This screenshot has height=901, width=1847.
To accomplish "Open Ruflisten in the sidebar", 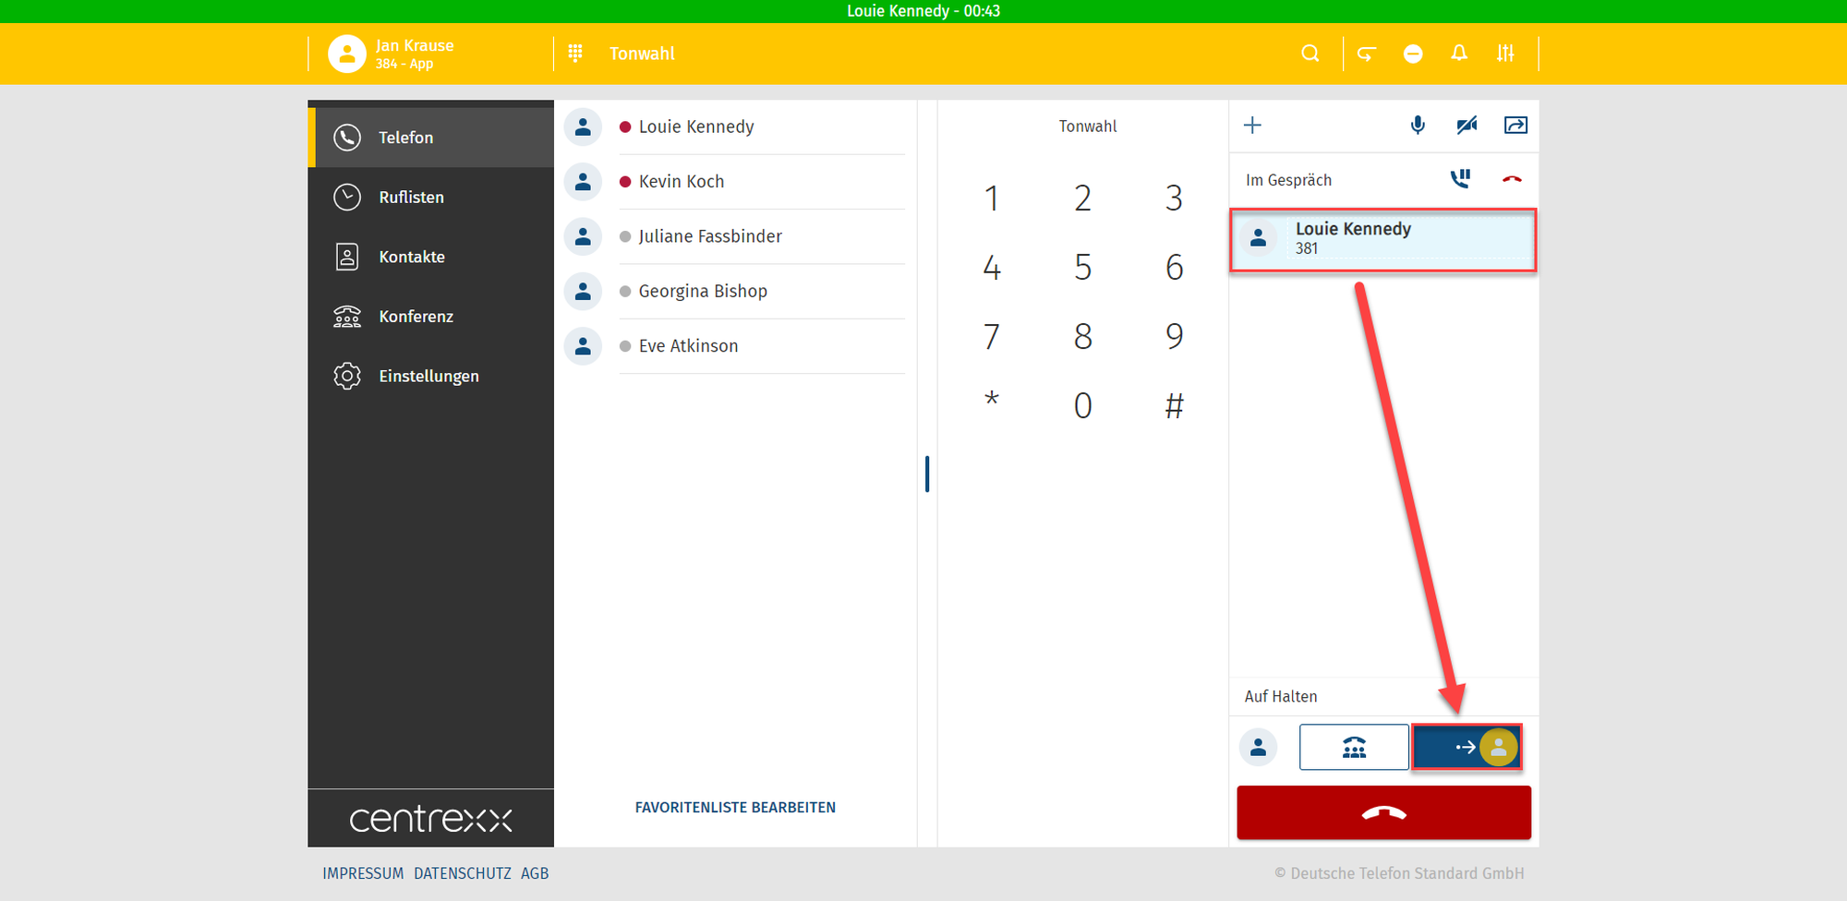I will 411,198.
